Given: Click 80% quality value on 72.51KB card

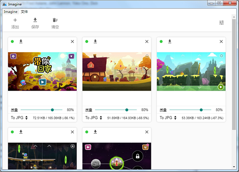Looking at the screenshot, I should point(70,110).
